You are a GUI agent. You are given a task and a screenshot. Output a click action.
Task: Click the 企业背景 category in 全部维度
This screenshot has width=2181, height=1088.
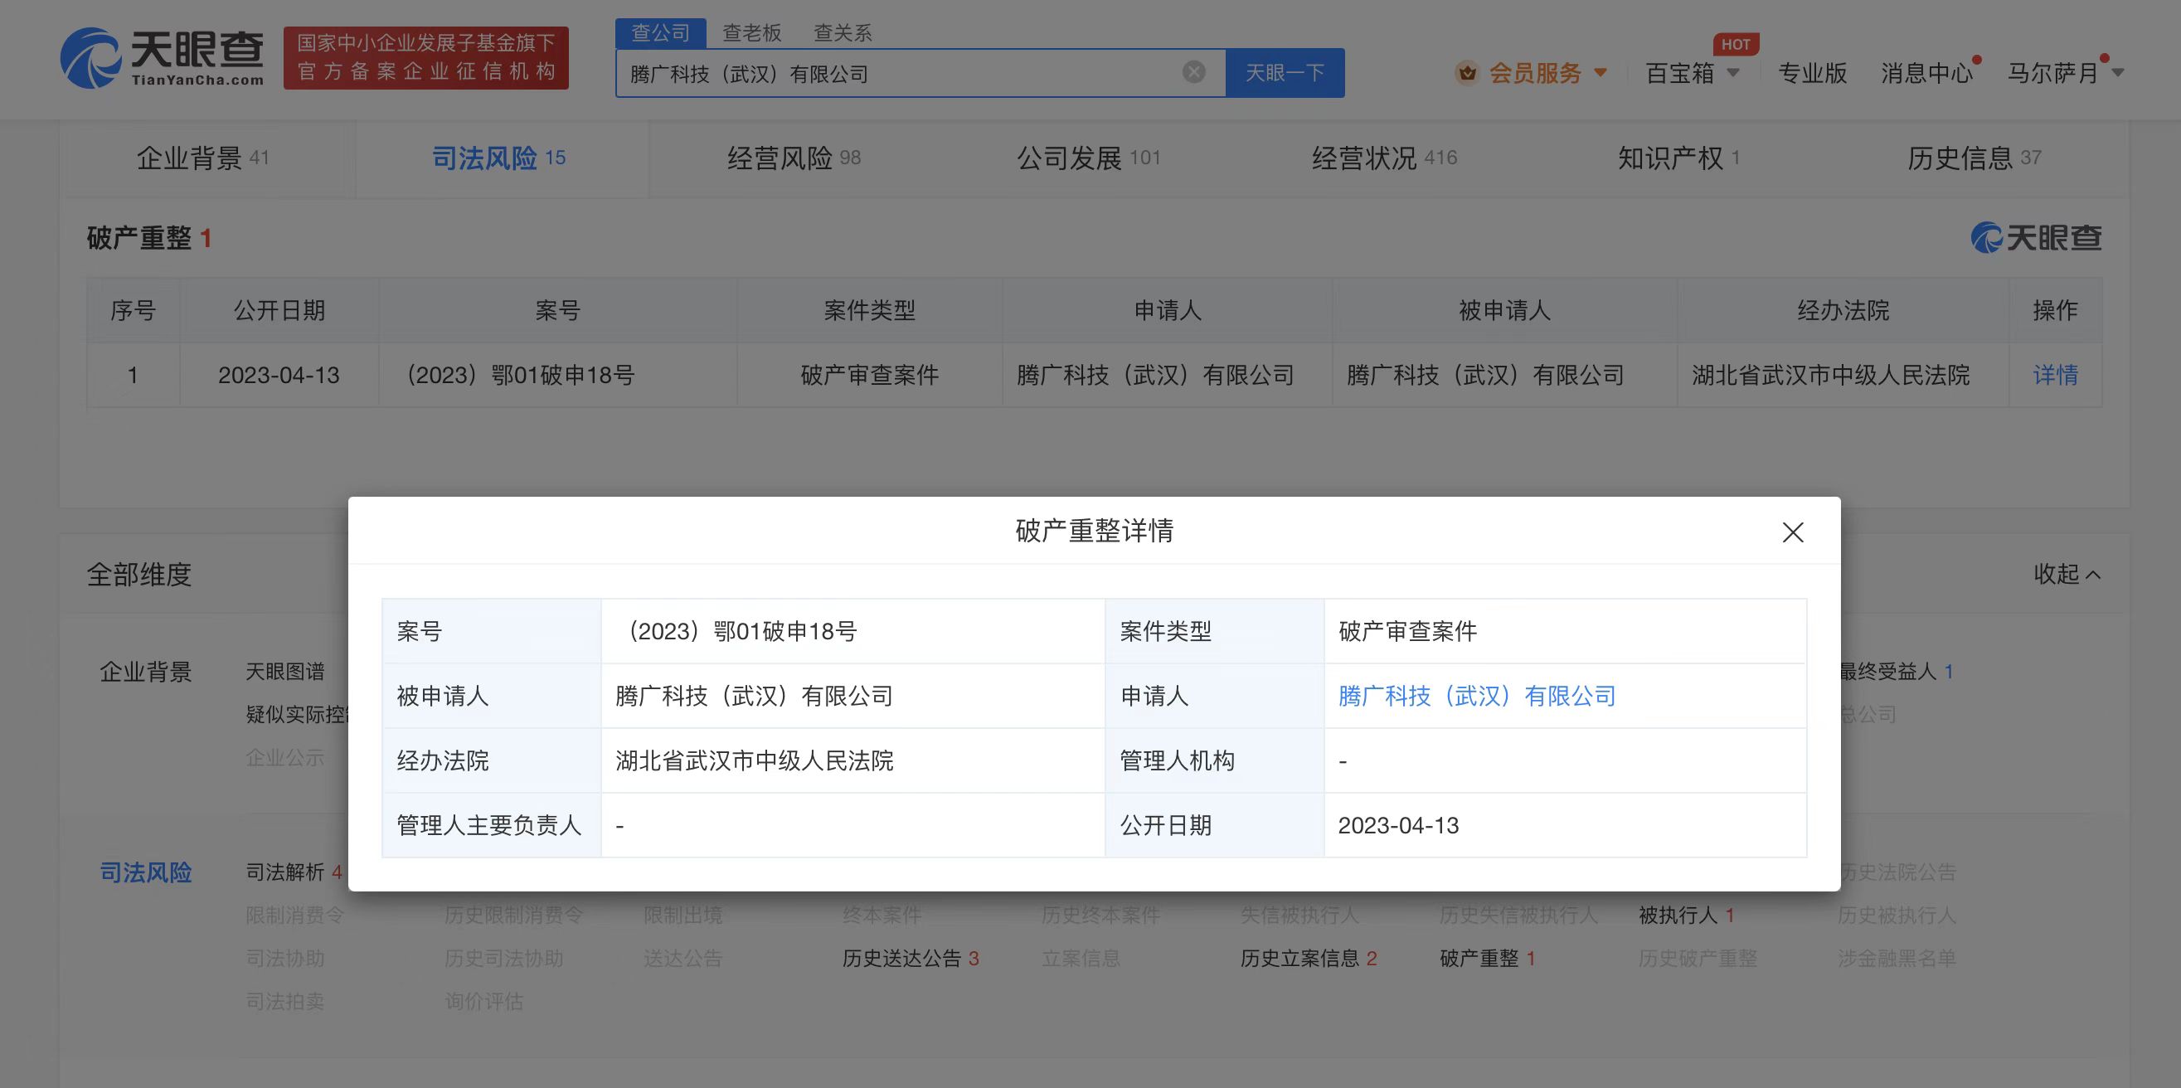point(146,672)
